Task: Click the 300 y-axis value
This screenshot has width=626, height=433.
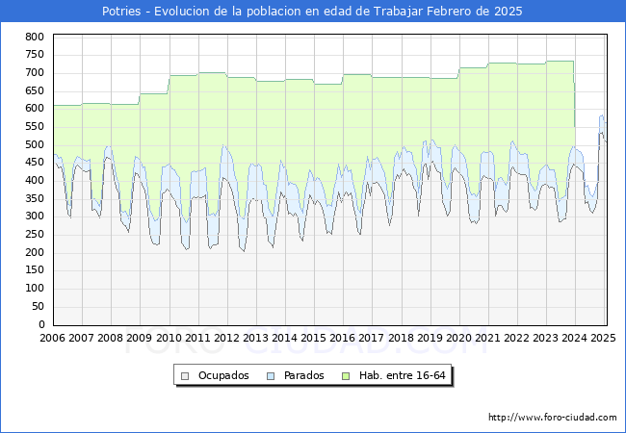Action: pos(35,216)
